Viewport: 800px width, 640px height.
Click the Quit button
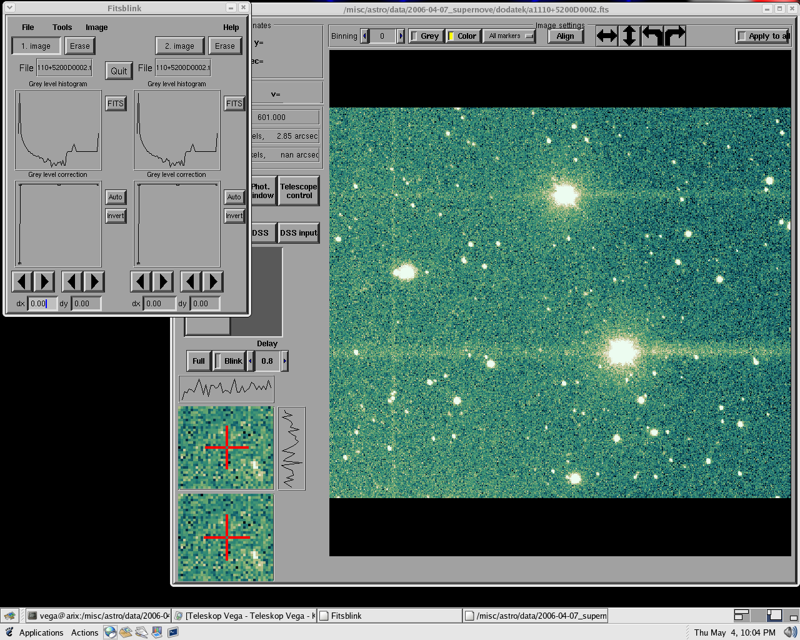tap(119, 71)
